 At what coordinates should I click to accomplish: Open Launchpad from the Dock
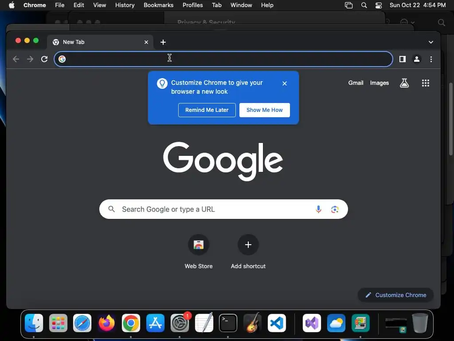click(58, 323)
